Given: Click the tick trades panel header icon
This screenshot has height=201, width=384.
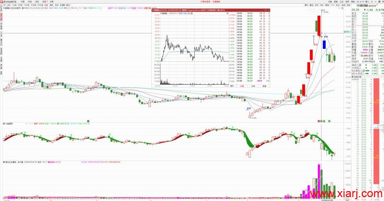Looking at the screenshot, I should (353, 77).
